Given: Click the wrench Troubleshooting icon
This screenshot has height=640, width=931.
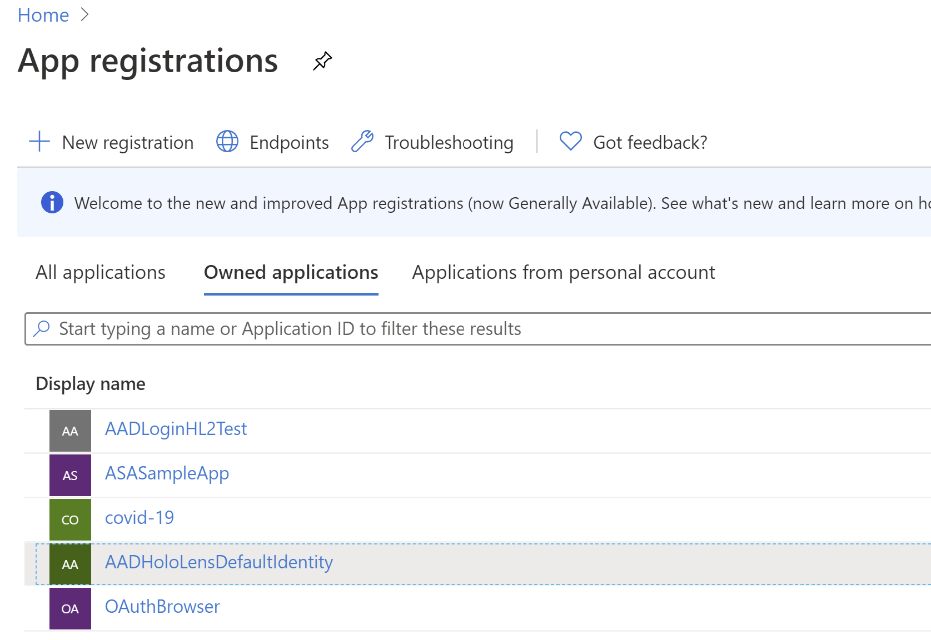Looking at the screenshot, I should pyautogui.click(x=362, y=142).
